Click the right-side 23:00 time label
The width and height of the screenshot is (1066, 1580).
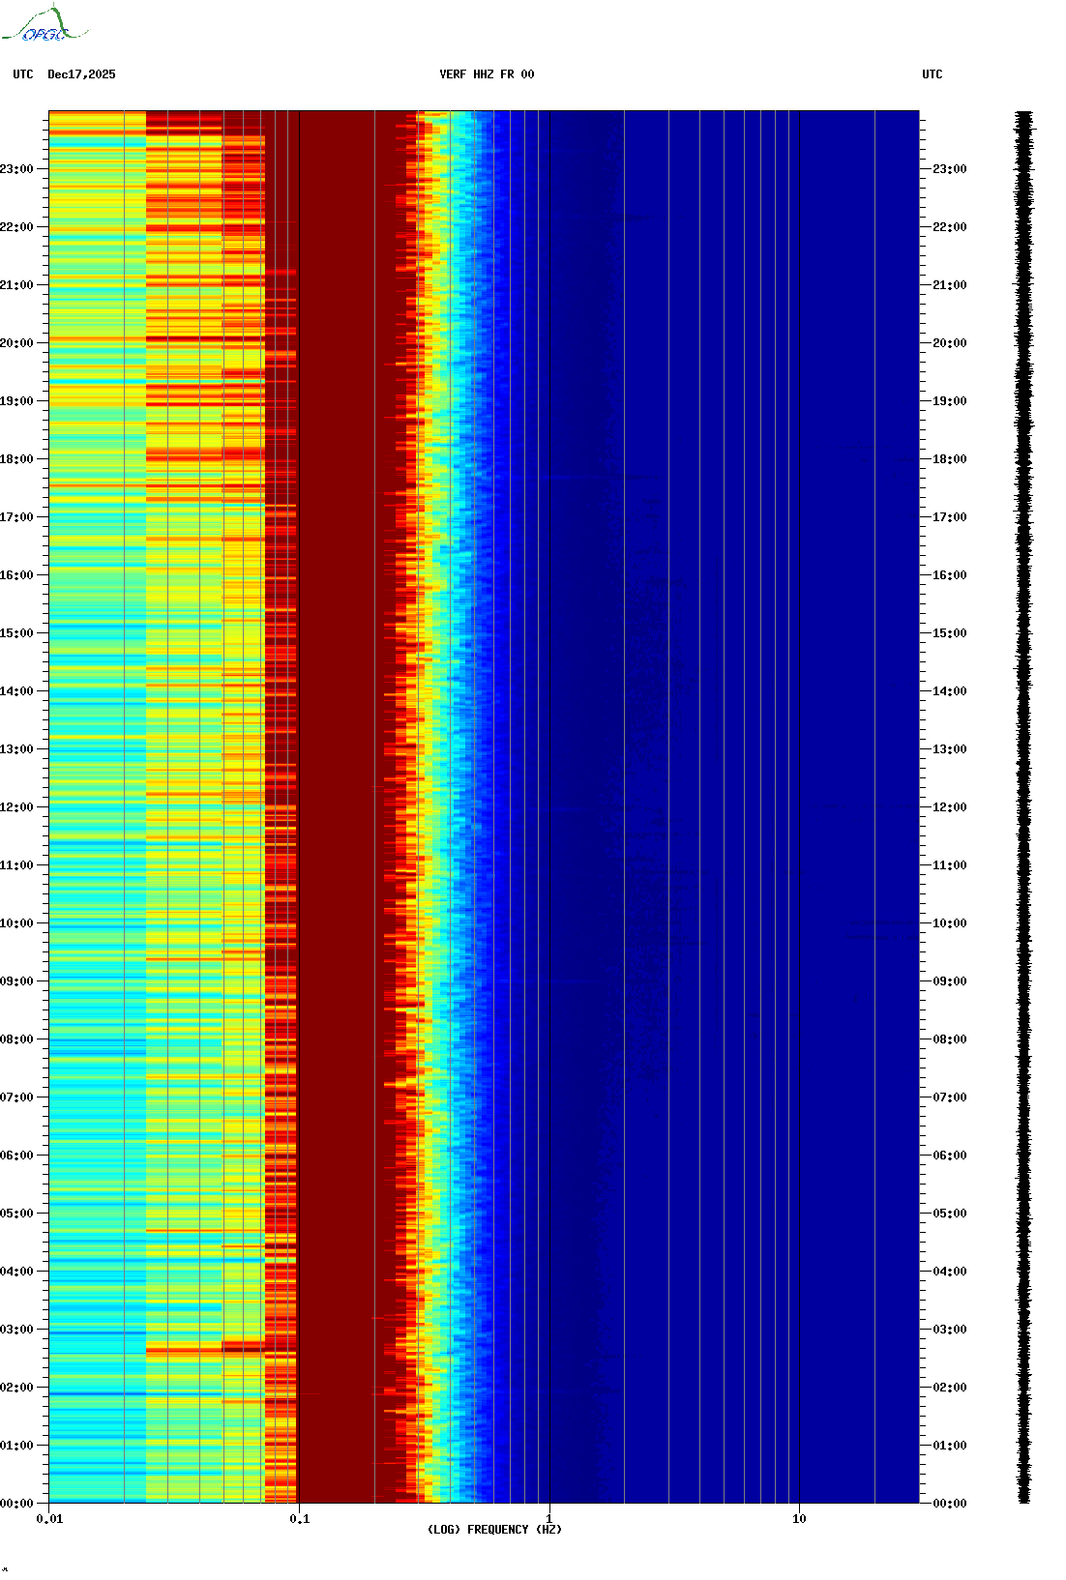click(950, 169)
